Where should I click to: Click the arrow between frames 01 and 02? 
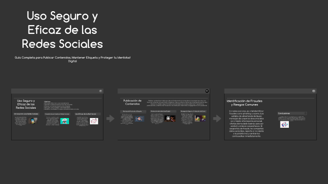pos(110,118)
